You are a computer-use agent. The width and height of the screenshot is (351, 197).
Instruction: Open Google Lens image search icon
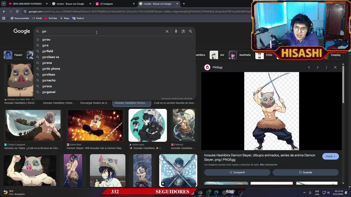pyautogui.click(x=183, y=31)
